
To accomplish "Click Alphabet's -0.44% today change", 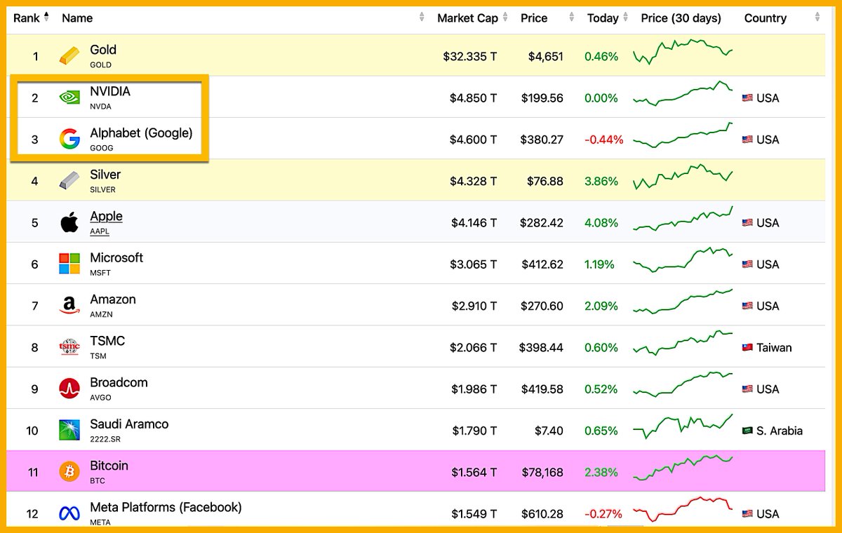I will point(603,140).
